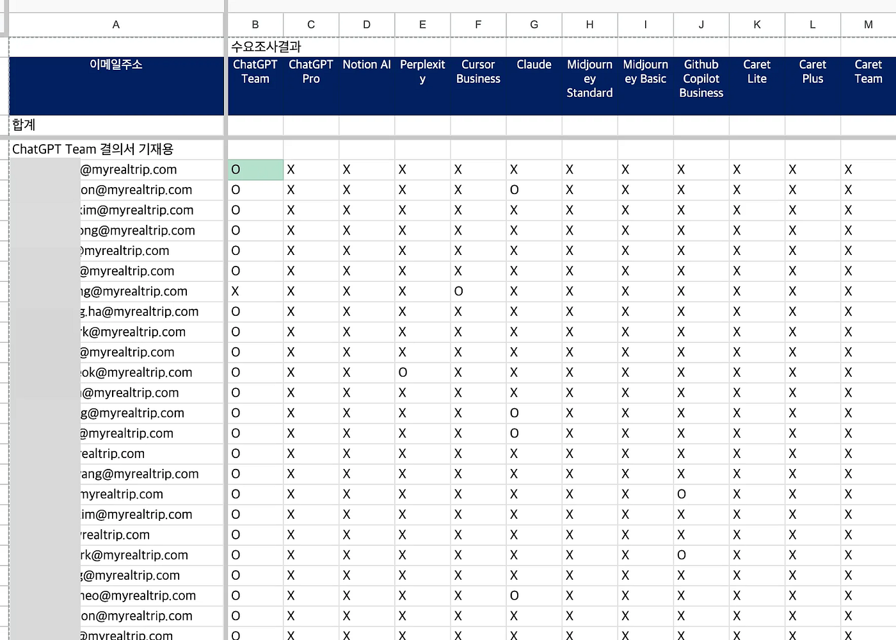Select column E header
This screenshot has height=640, width=896.
pyautogui.click(x=422, y=24)
